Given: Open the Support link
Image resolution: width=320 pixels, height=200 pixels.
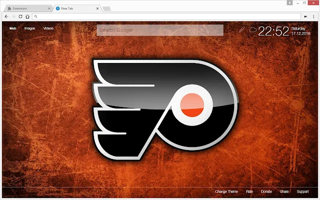Looking at the screenshot, I should 302,191.
